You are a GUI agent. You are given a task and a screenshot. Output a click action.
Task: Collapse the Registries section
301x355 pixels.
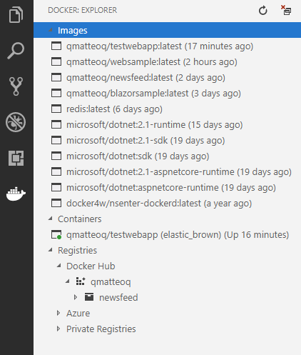pyautogui.click(x=50, y=250)
